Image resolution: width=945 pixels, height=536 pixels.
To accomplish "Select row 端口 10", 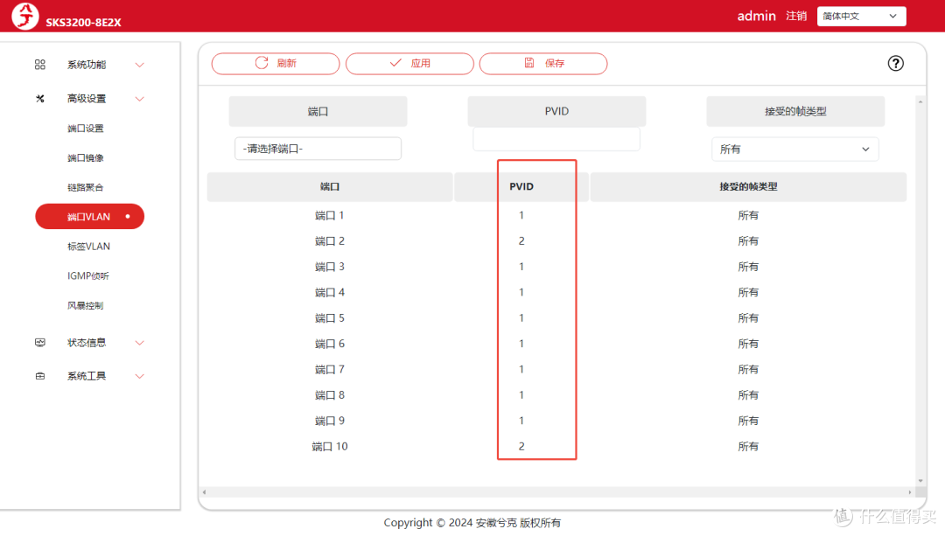I will (556, 447).
